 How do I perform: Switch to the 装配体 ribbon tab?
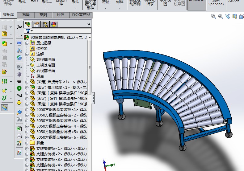coord(9,15)
